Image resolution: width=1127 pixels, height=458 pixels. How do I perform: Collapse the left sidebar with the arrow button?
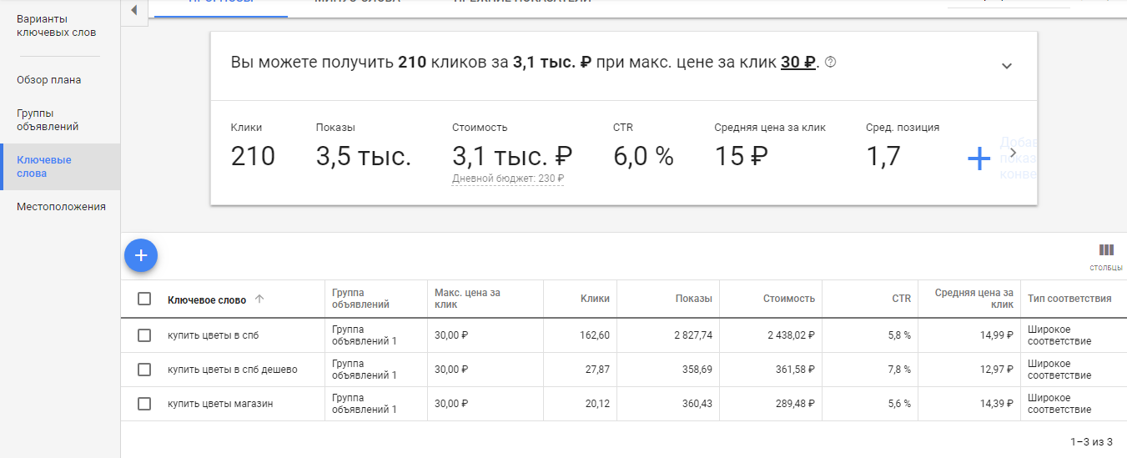(134, 10)
